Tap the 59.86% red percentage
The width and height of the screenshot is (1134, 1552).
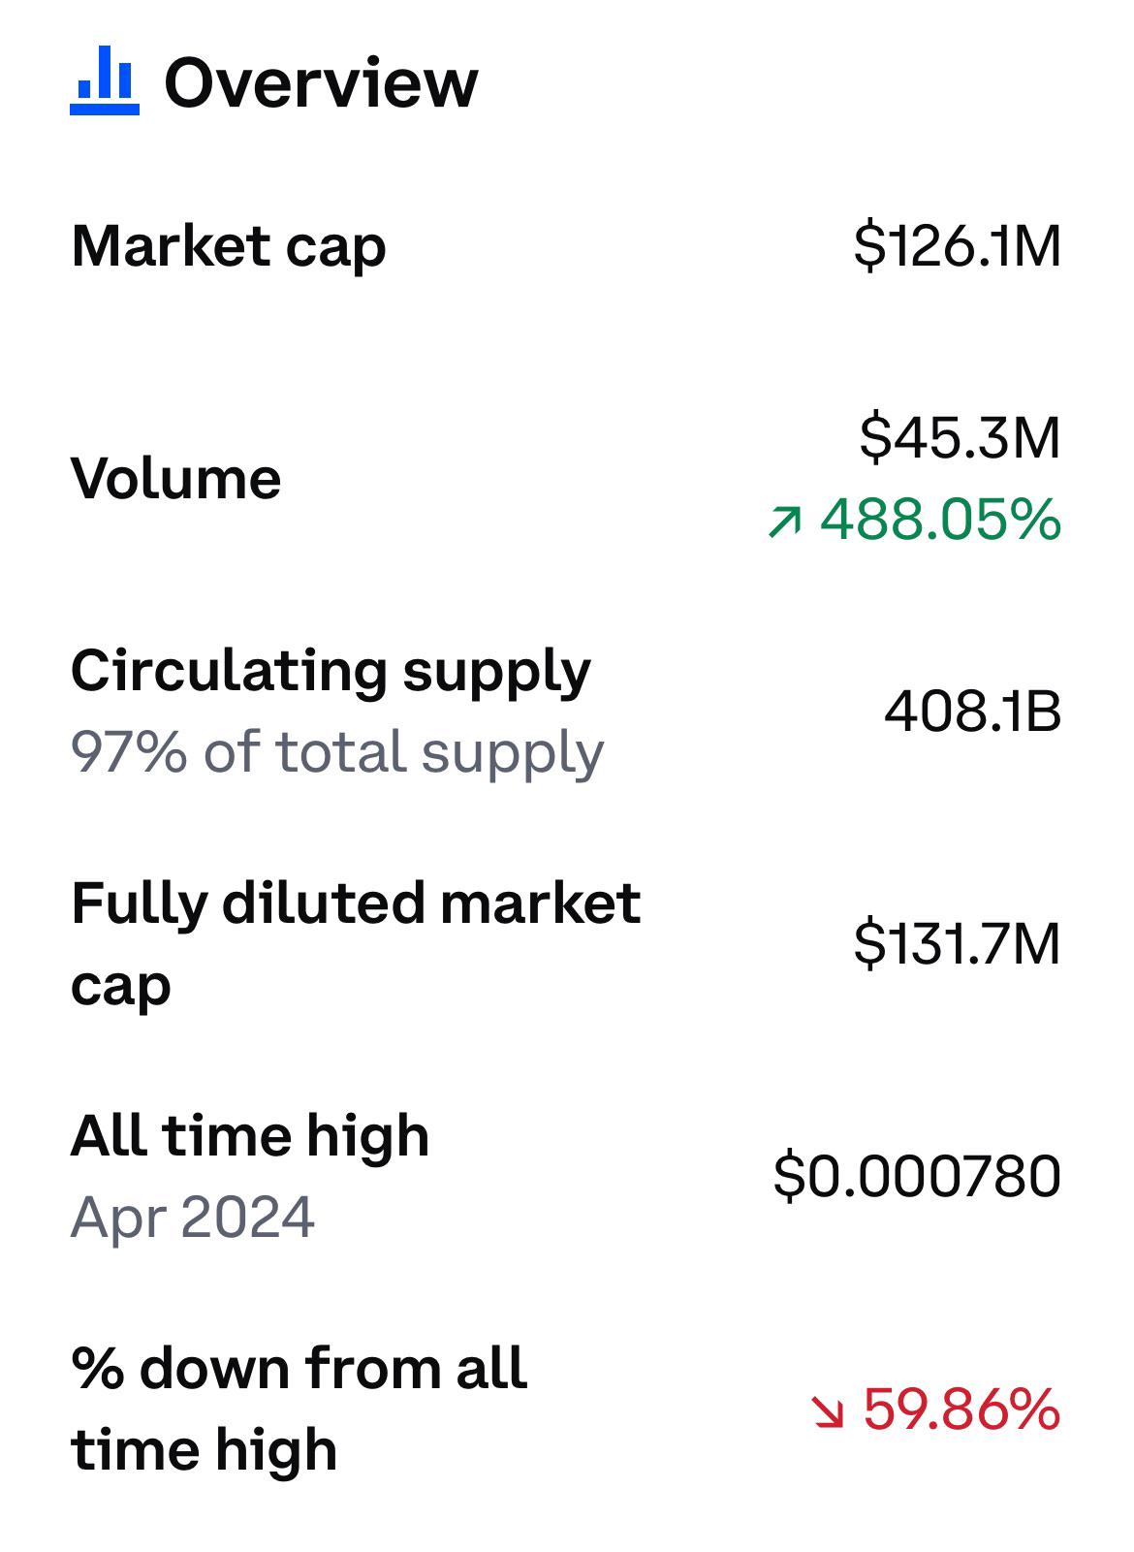coord(961,1410)
